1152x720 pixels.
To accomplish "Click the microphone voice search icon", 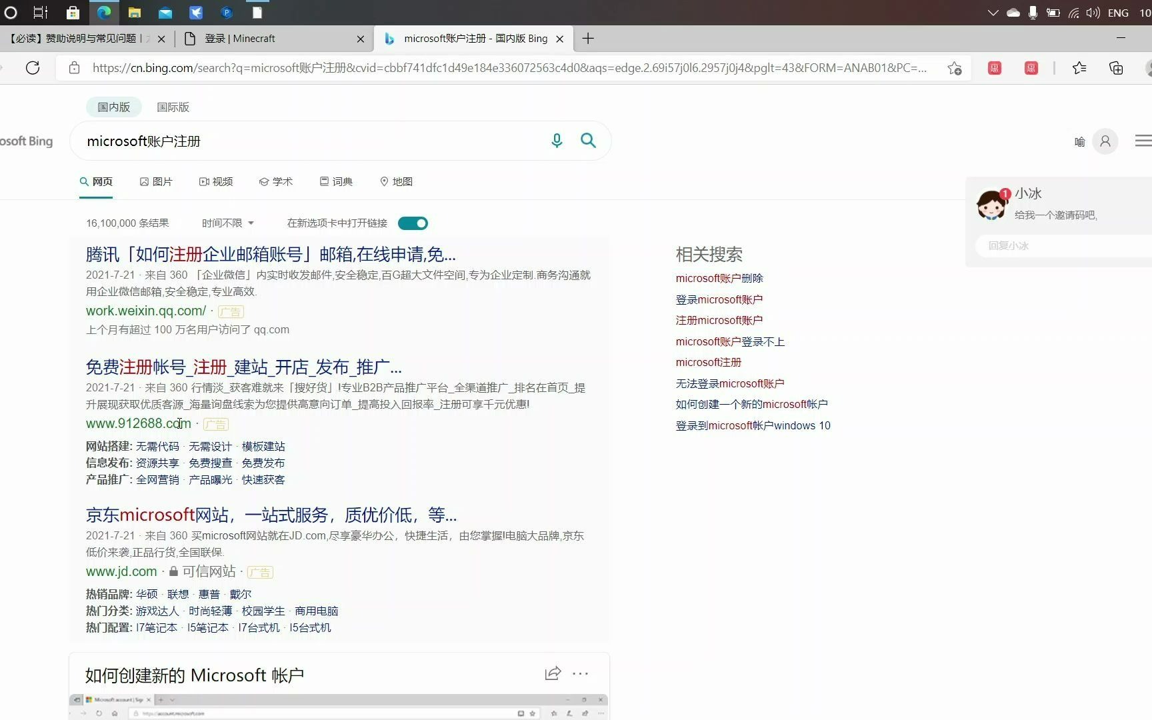I will (x=557, y=141).
